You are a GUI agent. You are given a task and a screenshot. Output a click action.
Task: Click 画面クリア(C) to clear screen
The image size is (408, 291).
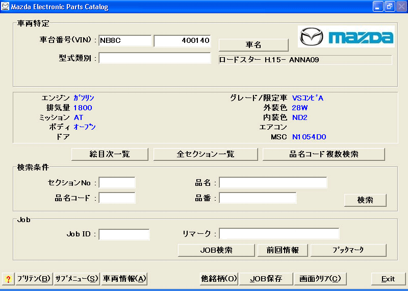[320, 279]
